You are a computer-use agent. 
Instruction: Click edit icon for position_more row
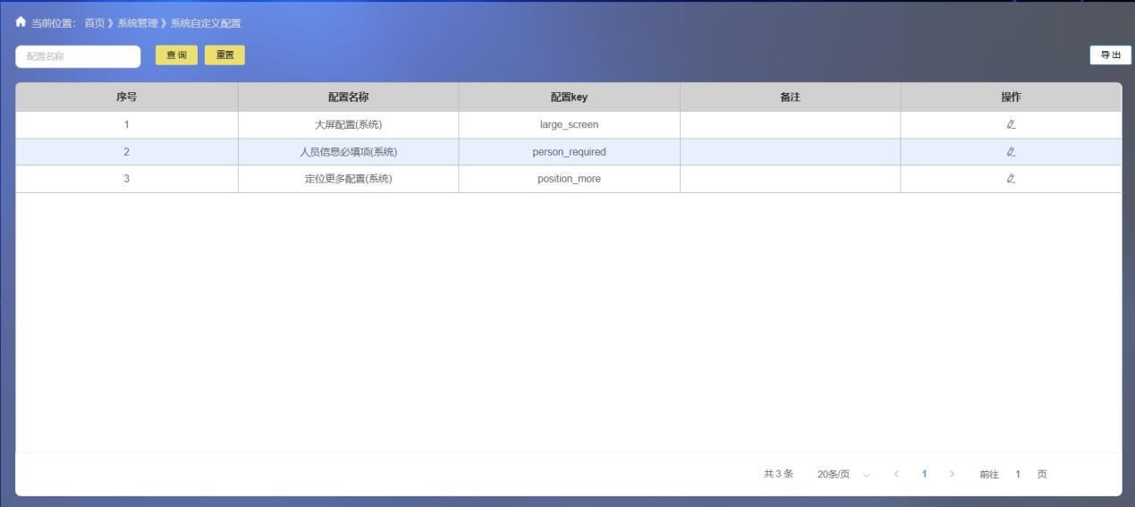1011,179
